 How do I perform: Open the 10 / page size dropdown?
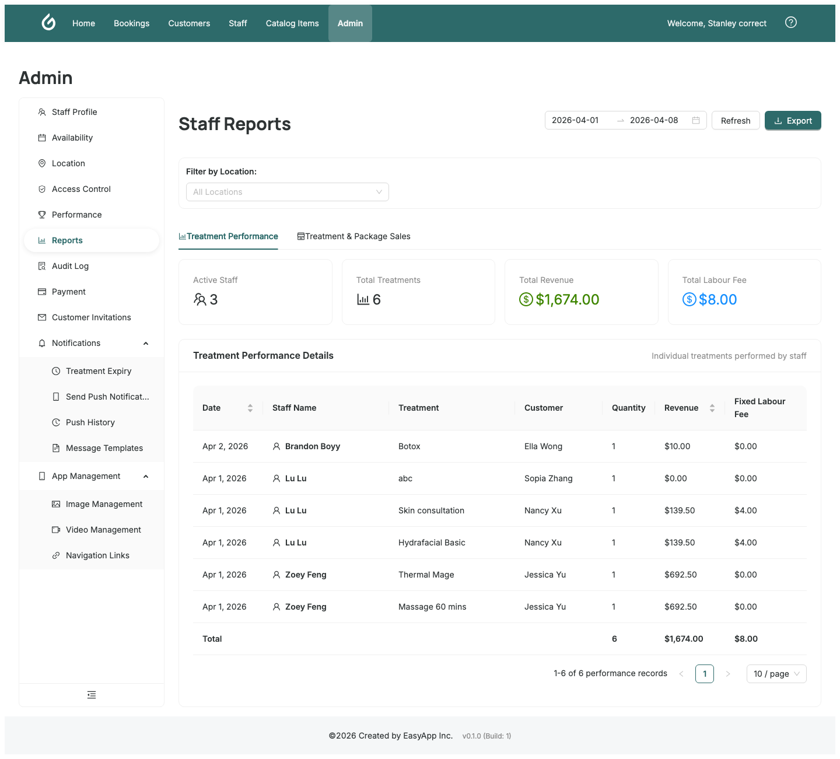776,674
